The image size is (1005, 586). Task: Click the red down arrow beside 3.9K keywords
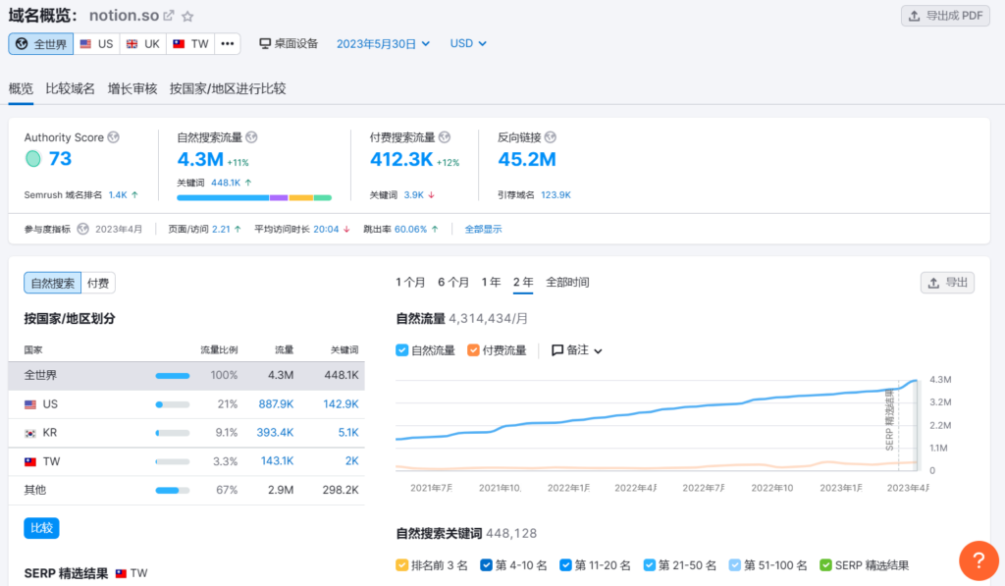tap(432, 195)
